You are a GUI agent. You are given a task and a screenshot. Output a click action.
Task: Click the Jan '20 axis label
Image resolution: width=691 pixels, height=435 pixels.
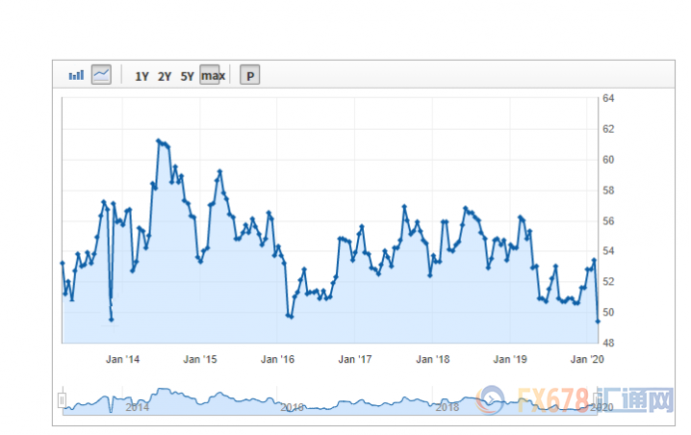pyautogui.click(x=587, y=359)
